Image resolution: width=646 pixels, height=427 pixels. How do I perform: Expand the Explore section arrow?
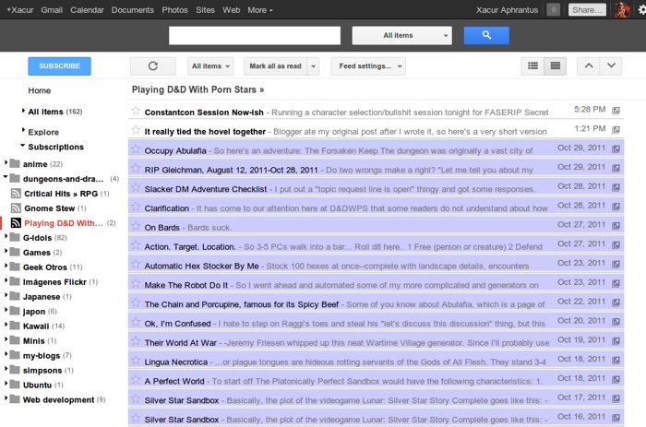(23, 130)
